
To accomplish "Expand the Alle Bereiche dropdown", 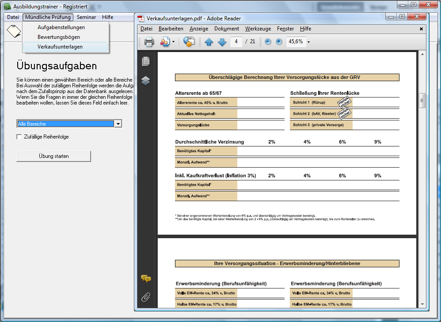I will [x=118, y=124].
